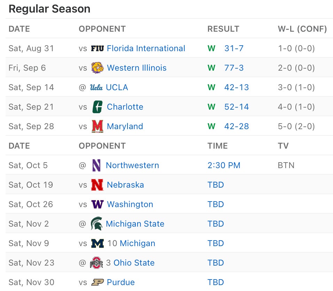Open the Michigan team link

(137, 243)
